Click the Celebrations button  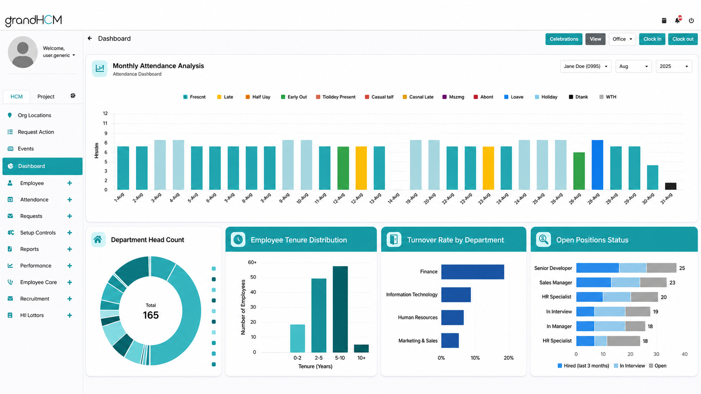click(x=564, y=39)
